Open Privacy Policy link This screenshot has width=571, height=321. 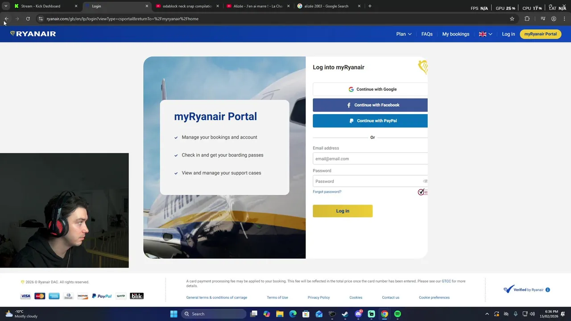pos(319,297)
